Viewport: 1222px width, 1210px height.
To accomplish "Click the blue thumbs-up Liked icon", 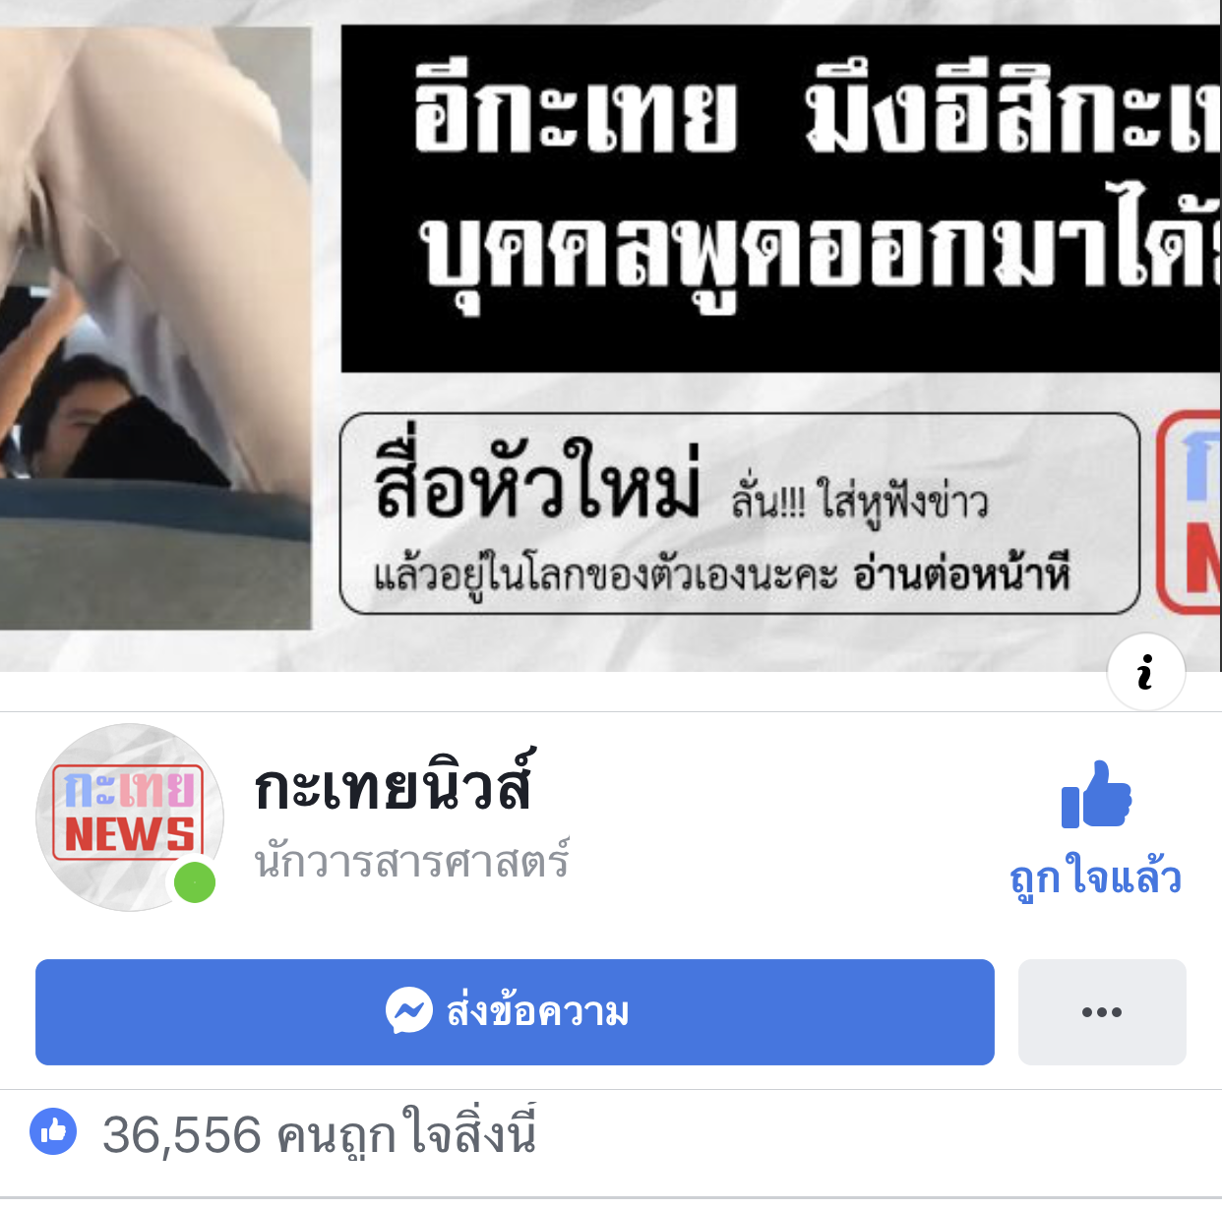I will tap(1096, 794).
